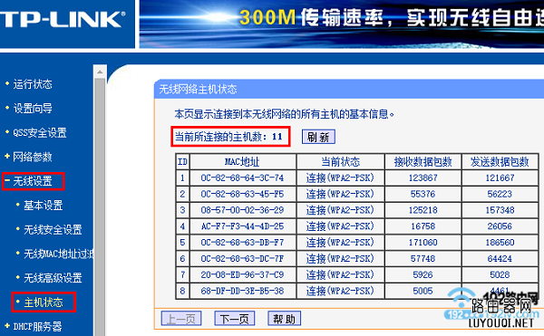544x336 pixels.
Task: Click sent packets value 56223
Action: click(x=500, y=194)
